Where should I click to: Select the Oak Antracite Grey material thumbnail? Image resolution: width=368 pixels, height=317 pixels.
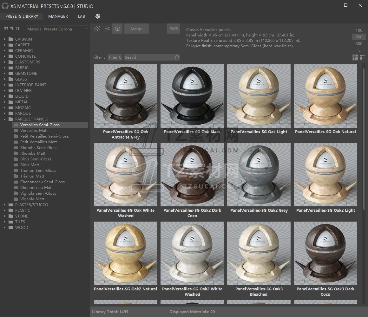click(x=126, y=96)
